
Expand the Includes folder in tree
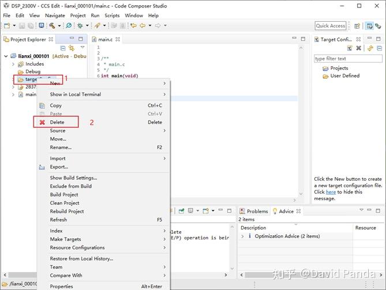(x=13, y=64)
